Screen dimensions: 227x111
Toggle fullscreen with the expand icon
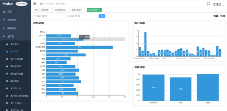point(209,4)
